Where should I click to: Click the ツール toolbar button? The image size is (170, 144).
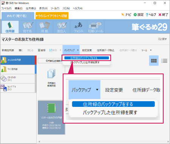[x=144, y=50]
